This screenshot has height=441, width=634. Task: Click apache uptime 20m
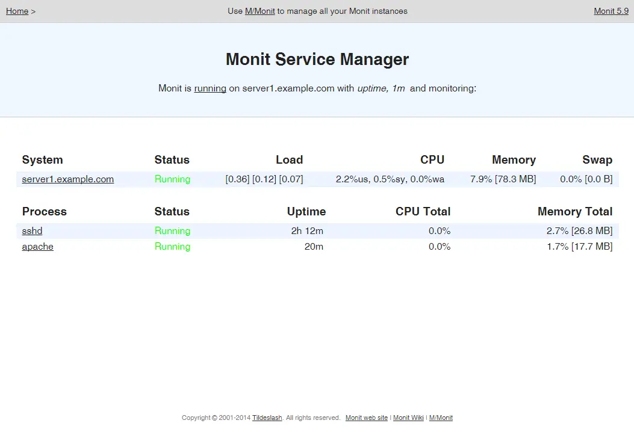314,247
